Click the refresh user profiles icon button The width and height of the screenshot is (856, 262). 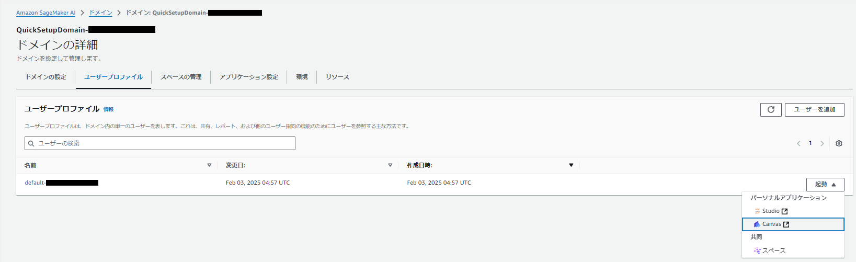771,109
